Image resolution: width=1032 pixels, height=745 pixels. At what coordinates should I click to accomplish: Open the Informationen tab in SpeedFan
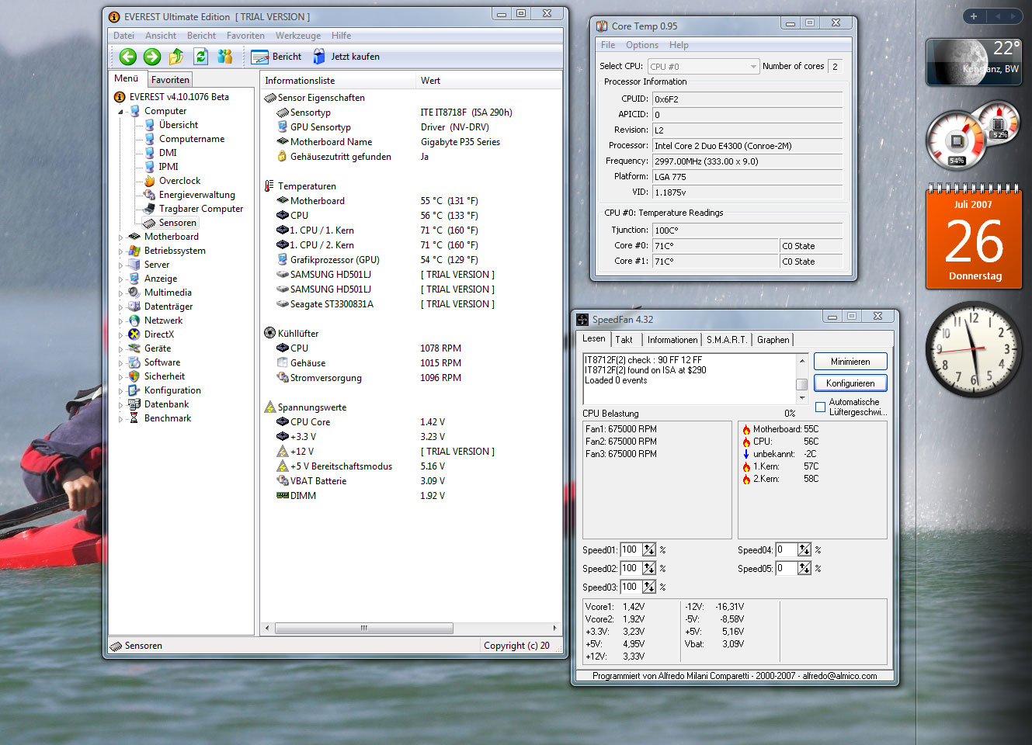672,340
